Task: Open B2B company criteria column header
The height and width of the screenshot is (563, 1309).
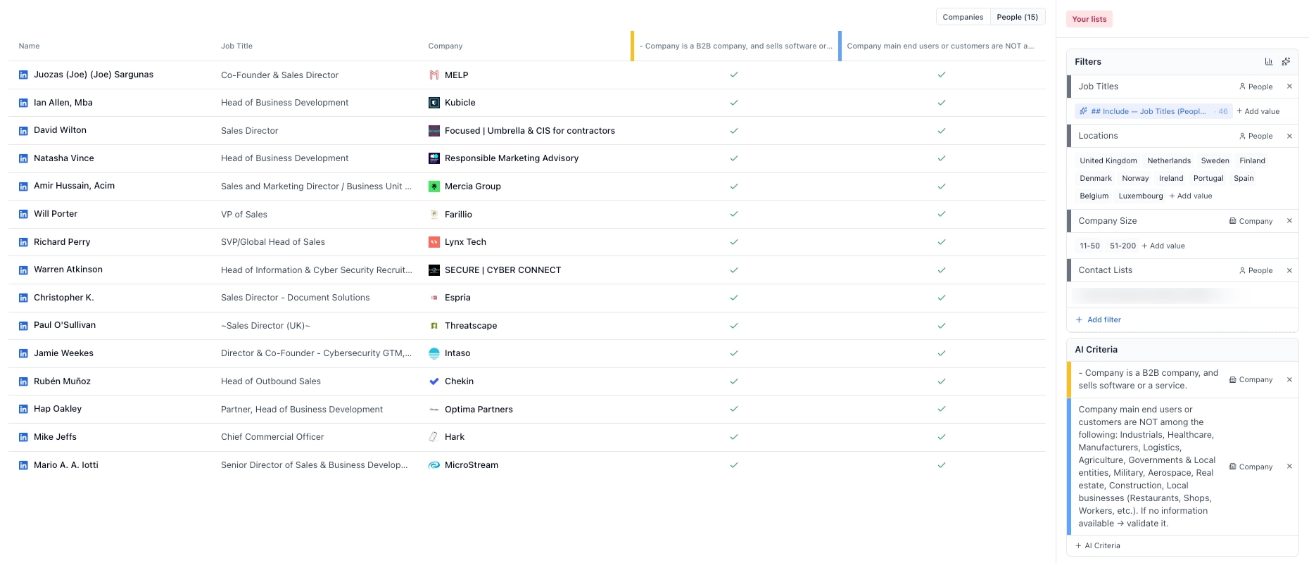Action: tap(735, 46)
